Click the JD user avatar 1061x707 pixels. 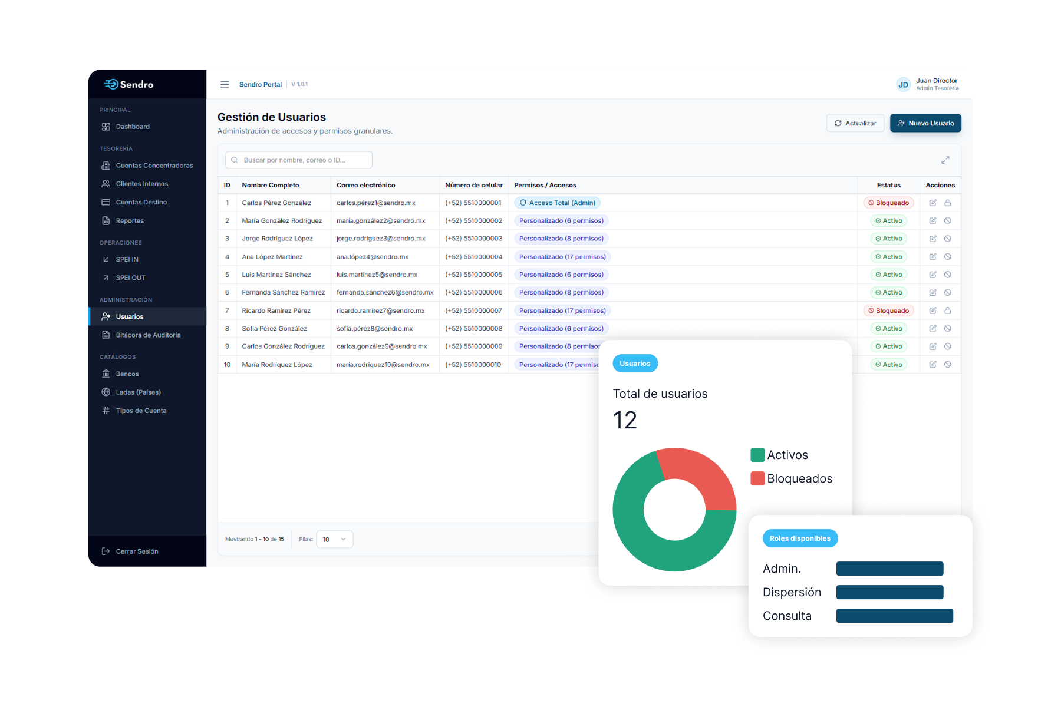(902, 85)
